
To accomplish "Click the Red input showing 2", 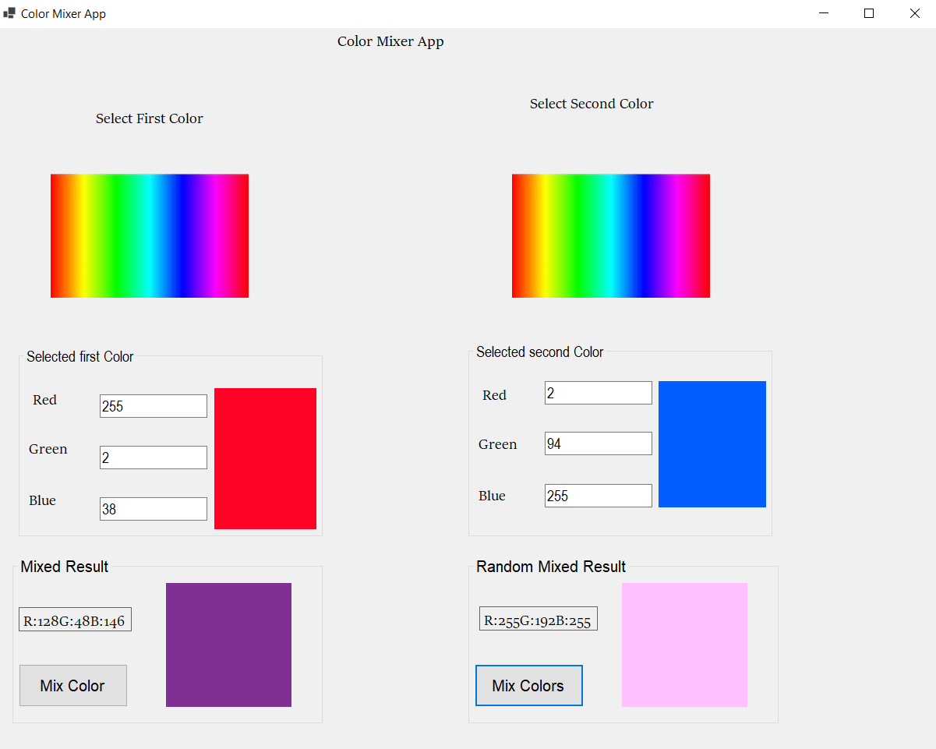I will (598, 392).
